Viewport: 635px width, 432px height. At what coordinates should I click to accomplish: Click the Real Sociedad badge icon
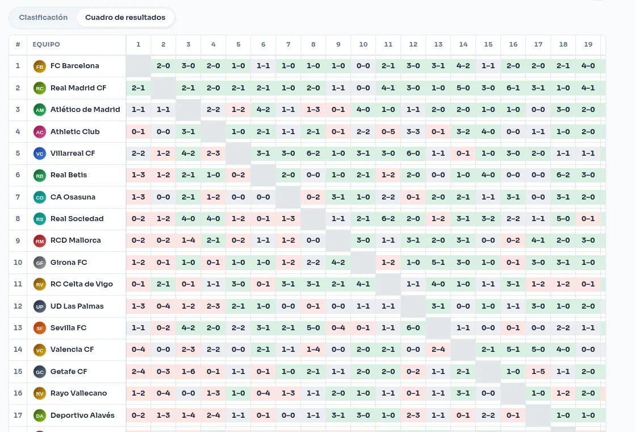(x=40, y=219)
